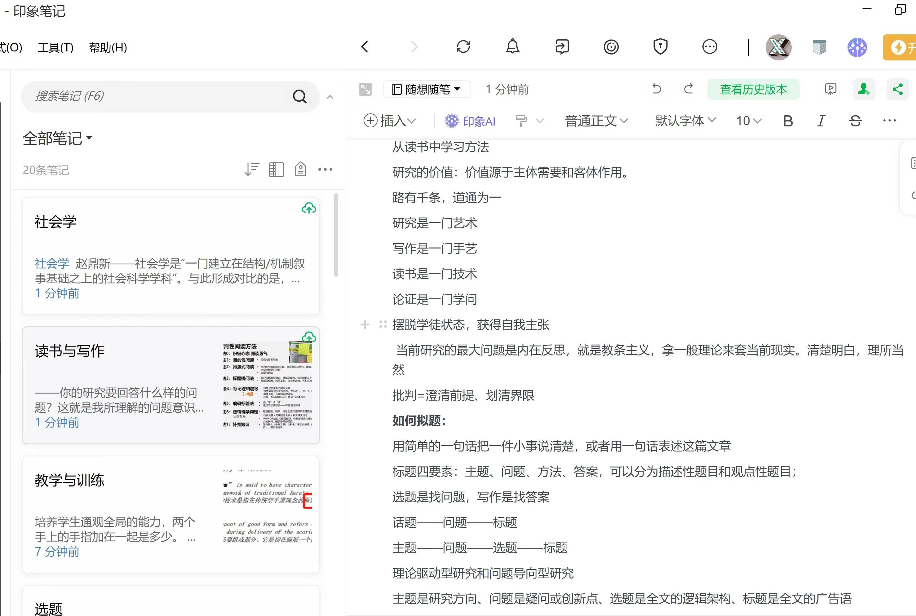Click the green share icon
This screenshot has height=616, width=916.
click(x=897, y=89)
